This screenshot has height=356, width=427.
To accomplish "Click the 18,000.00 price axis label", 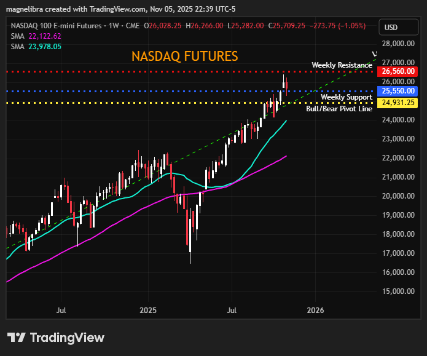I will [398, 234].
